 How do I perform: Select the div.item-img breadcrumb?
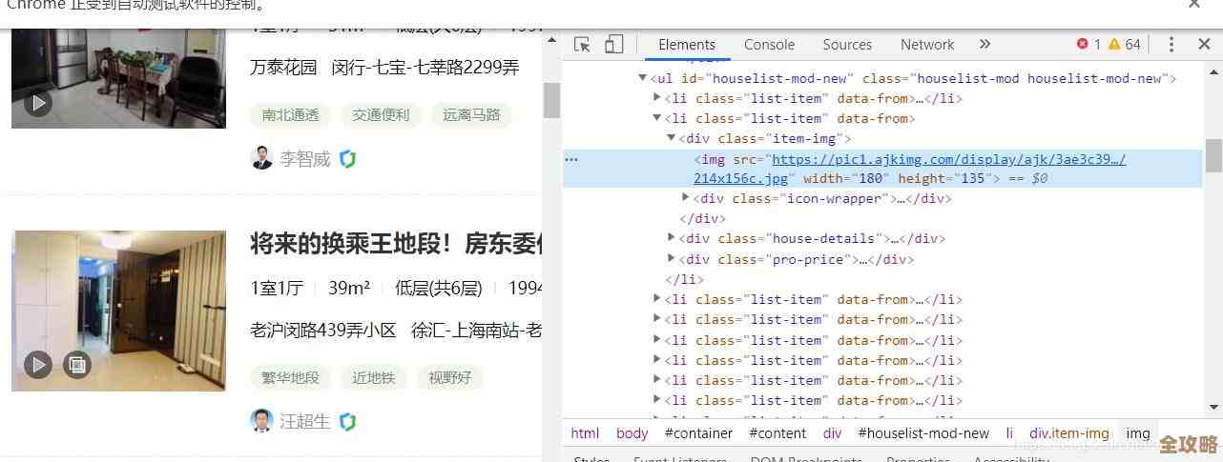1069,432
